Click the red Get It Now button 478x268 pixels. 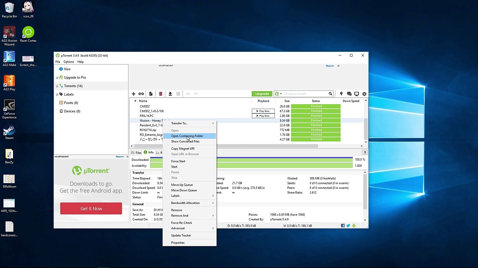click(x=91, y=208)
